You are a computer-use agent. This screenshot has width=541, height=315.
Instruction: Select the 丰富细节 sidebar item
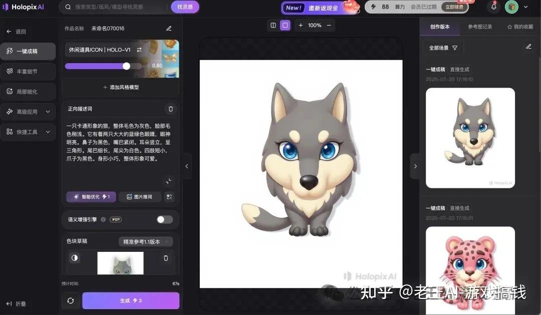pos(28,72)
